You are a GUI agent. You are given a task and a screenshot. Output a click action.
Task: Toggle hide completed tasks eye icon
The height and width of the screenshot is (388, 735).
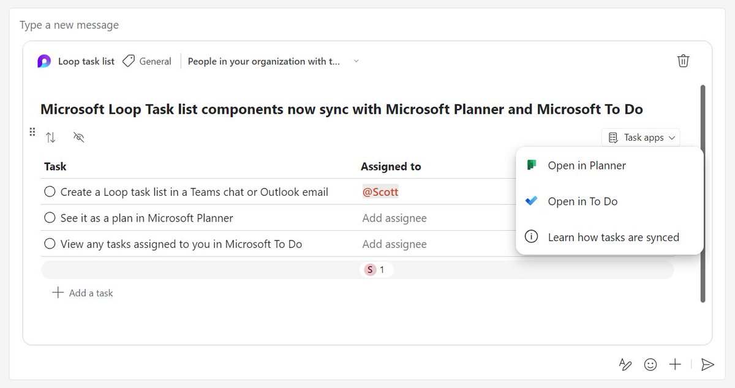(x=78, y=137)
